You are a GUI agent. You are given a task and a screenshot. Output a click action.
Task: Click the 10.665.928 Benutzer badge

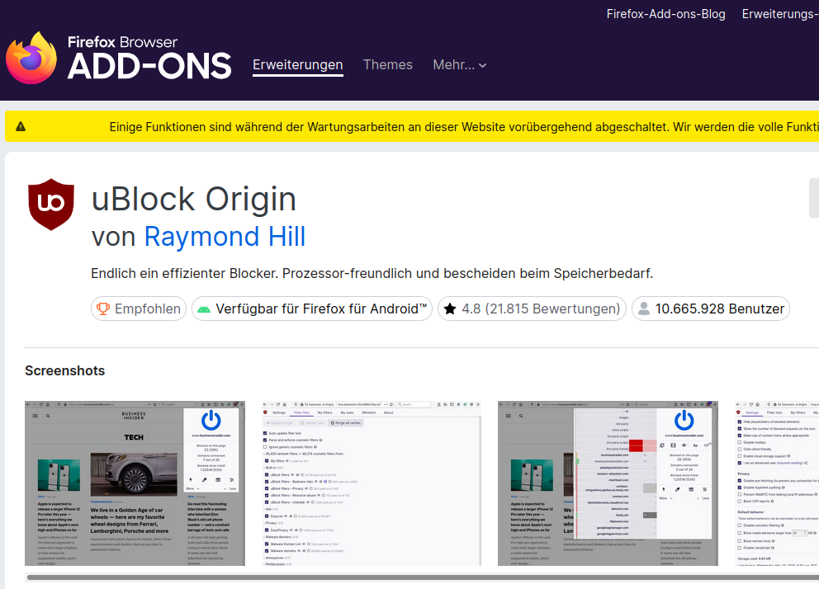[710, 309]
